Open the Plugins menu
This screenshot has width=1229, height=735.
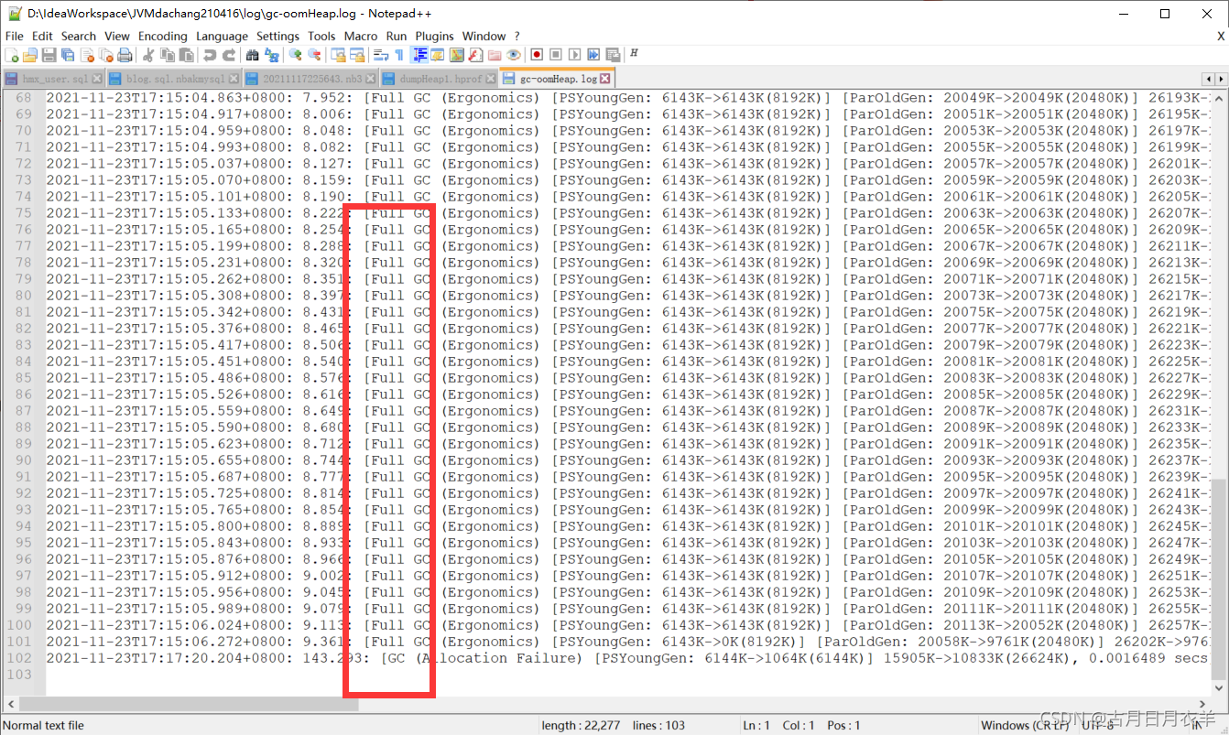tap(434, 36)
